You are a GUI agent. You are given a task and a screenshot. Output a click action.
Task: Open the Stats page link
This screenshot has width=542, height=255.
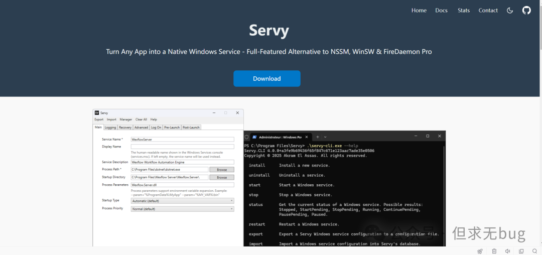(463, 11)
